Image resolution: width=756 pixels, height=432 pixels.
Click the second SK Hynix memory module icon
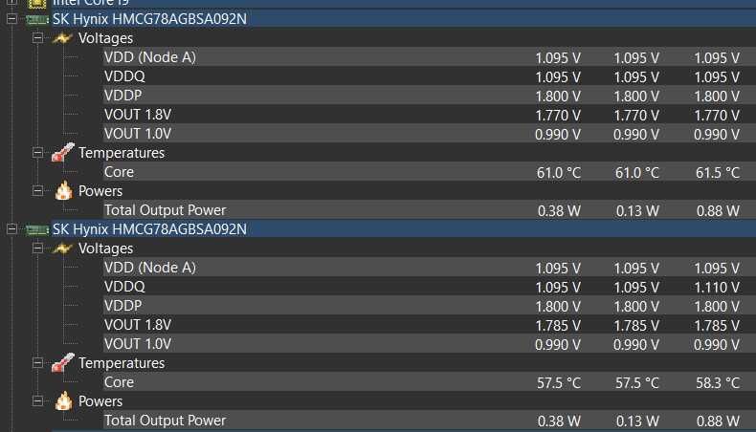click(x=37, y=229)
